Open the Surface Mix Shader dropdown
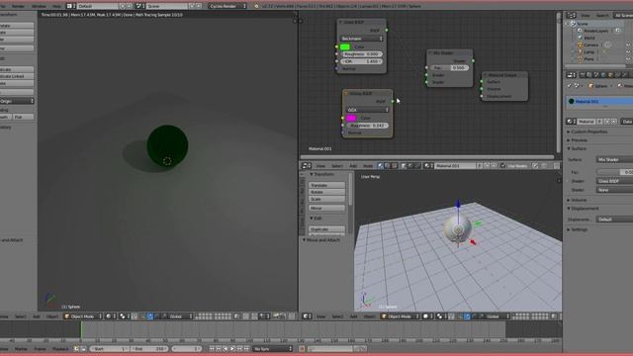 click(614, 160)
